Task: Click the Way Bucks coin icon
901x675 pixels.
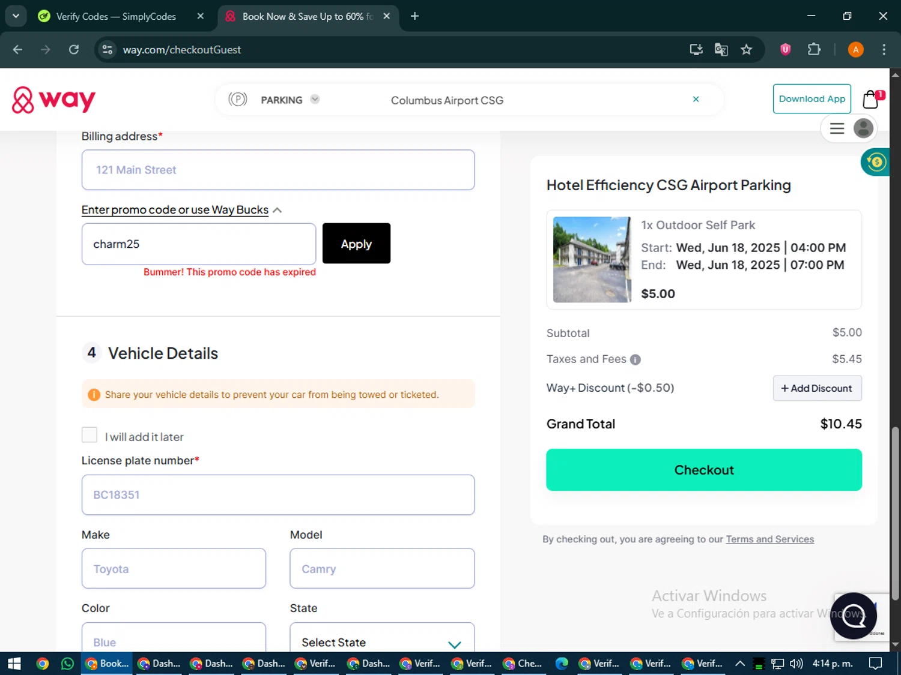Action: [876, 162]
